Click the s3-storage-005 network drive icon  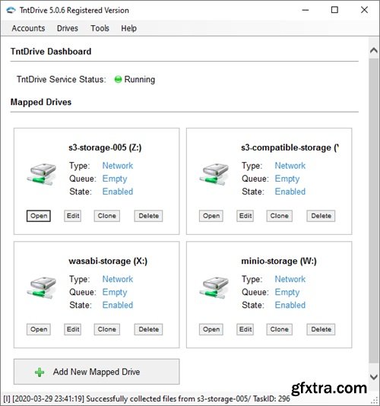coord(42,174)
